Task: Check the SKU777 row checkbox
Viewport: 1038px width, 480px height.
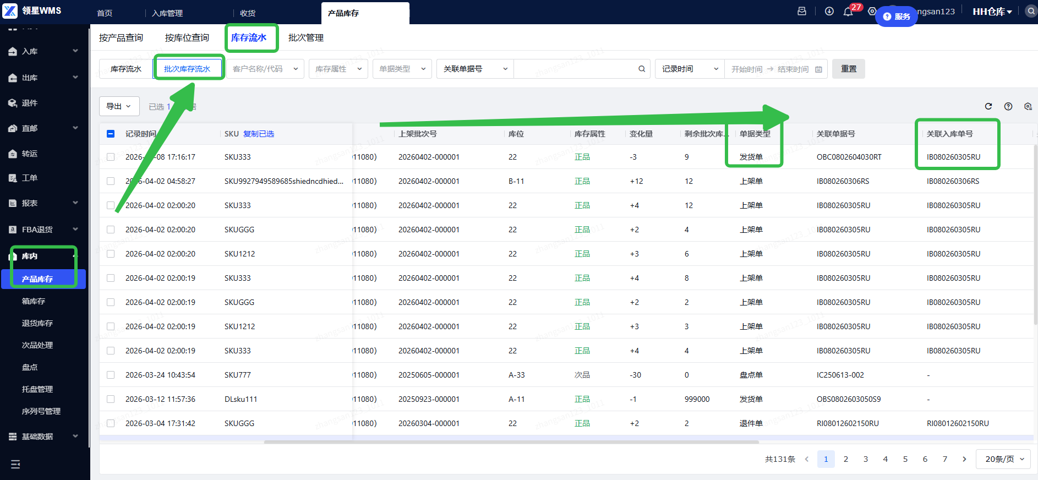Action: (111, 375)
